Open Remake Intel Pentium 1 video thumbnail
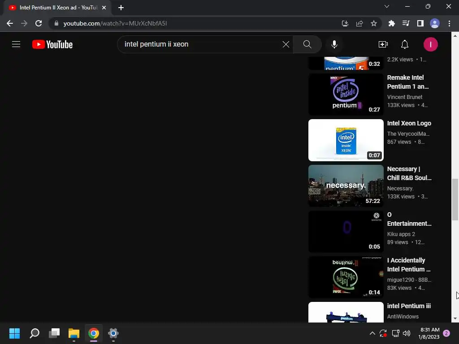This screenshot has height=344, width=459. (x=346, y=95)
